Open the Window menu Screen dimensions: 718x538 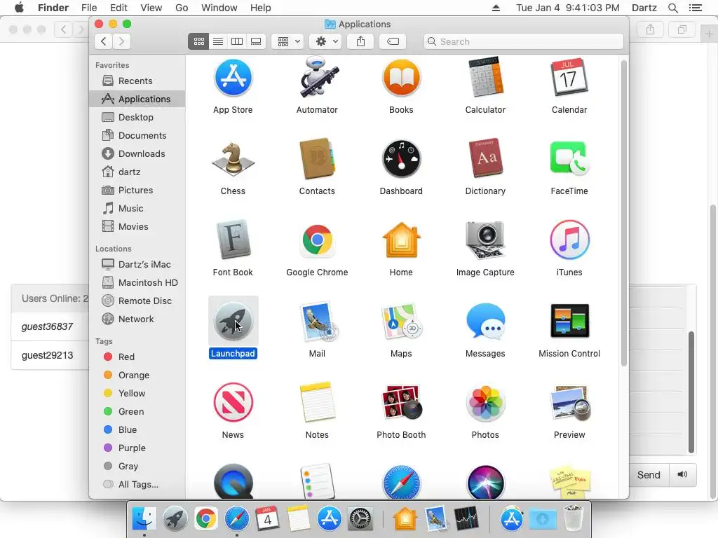pyautogui.click(x=219, y=8)
